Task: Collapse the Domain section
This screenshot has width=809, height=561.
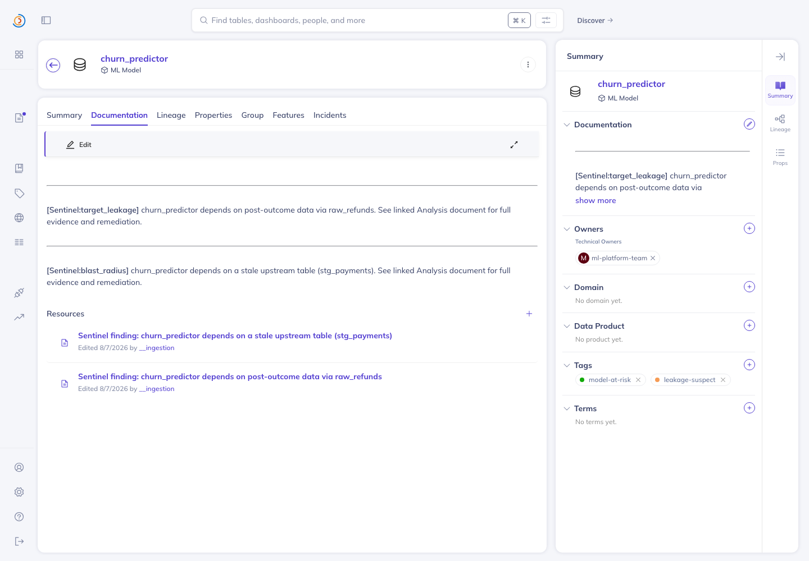Action: pyautogui.click(x=567, y=287)
